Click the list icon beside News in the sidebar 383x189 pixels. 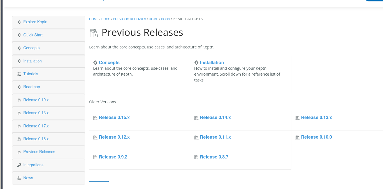click(19, 178)
